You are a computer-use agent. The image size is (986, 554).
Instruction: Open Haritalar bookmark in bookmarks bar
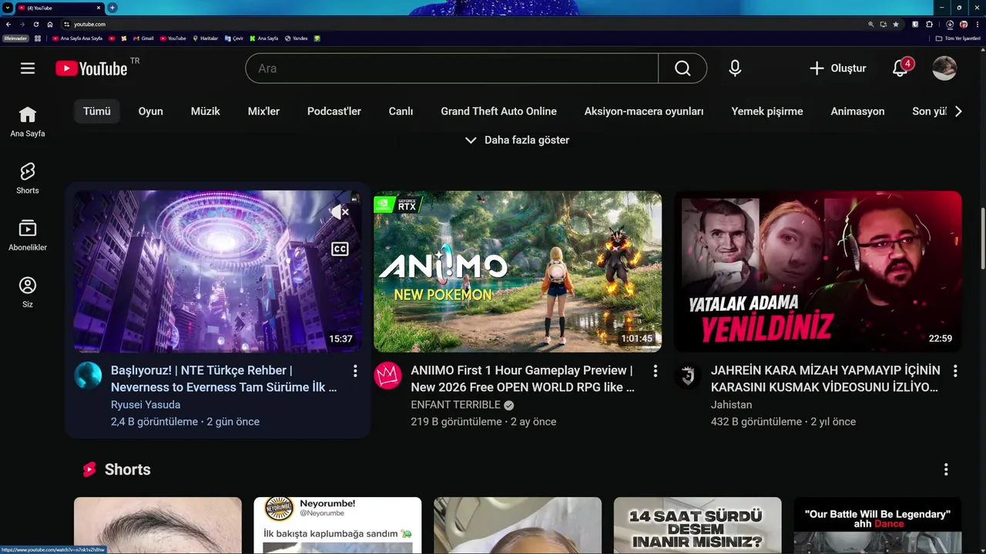click(x=206, y=38)
